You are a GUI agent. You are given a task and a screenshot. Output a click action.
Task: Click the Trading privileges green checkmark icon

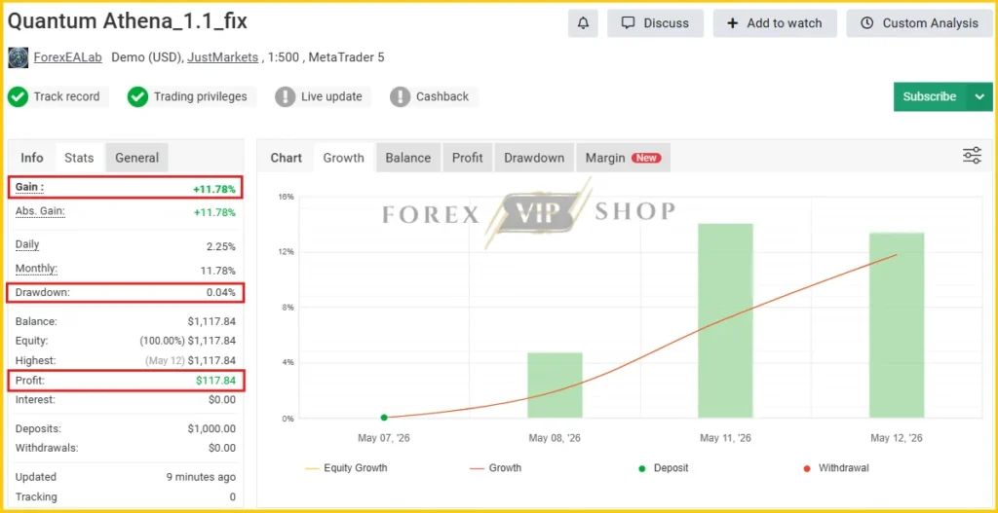tap(137, 97)
